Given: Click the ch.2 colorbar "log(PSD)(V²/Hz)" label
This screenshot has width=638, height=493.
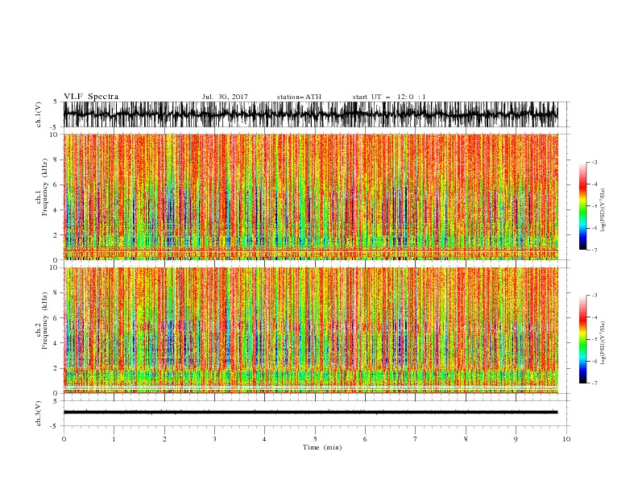Looking at the screenshot, I should coord(603,343).
